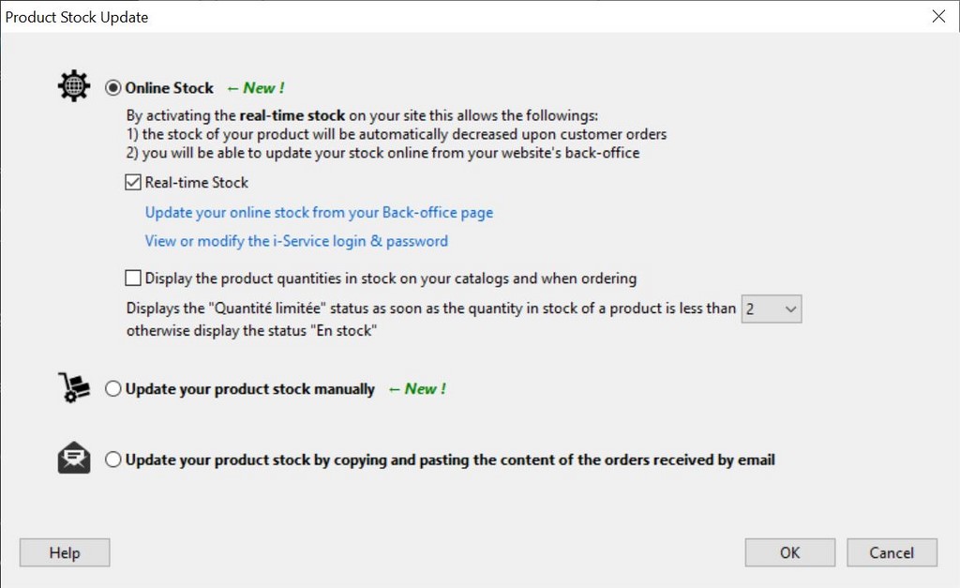Click the Cancel button
The height and width of the screenshot is (588, 960).
click(892, 552)
